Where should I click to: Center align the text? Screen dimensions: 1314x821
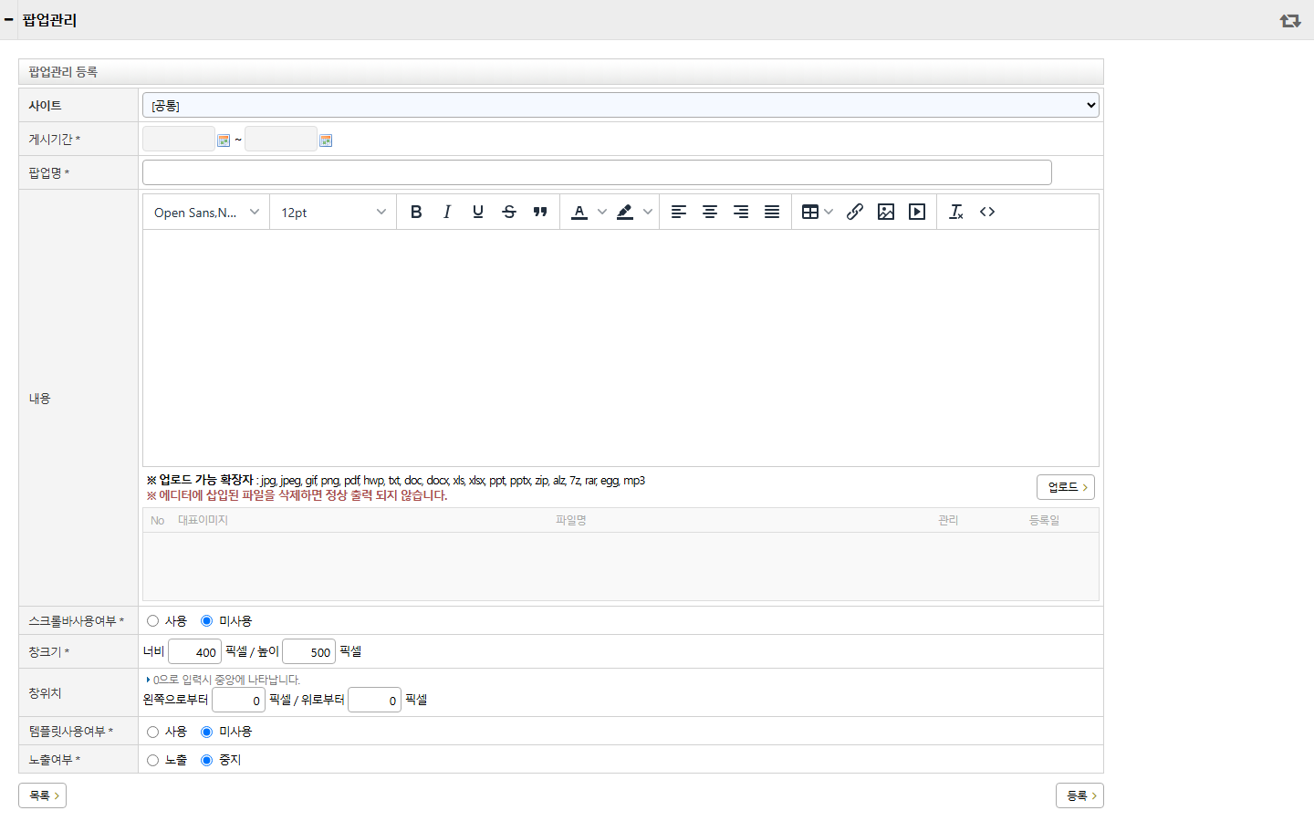tap(710, 212)
